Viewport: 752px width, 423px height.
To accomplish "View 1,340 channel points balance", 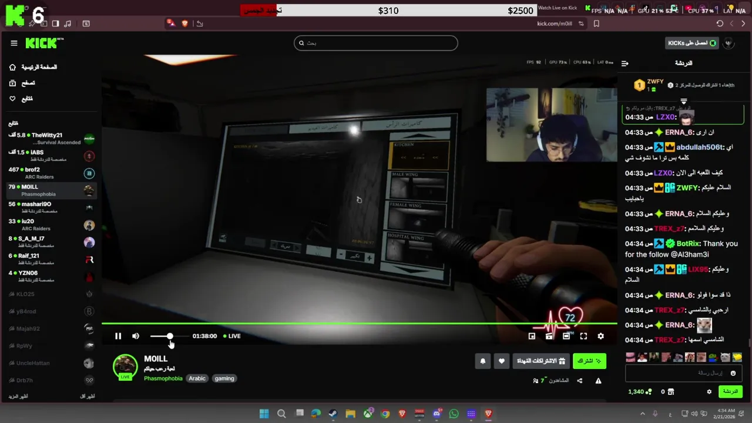I will (640, 391).
